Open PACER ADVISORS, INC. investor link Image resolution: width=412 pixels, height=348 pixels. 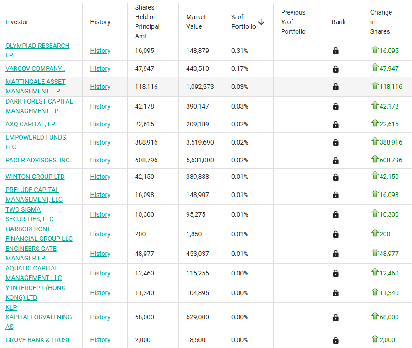(38, 160)
